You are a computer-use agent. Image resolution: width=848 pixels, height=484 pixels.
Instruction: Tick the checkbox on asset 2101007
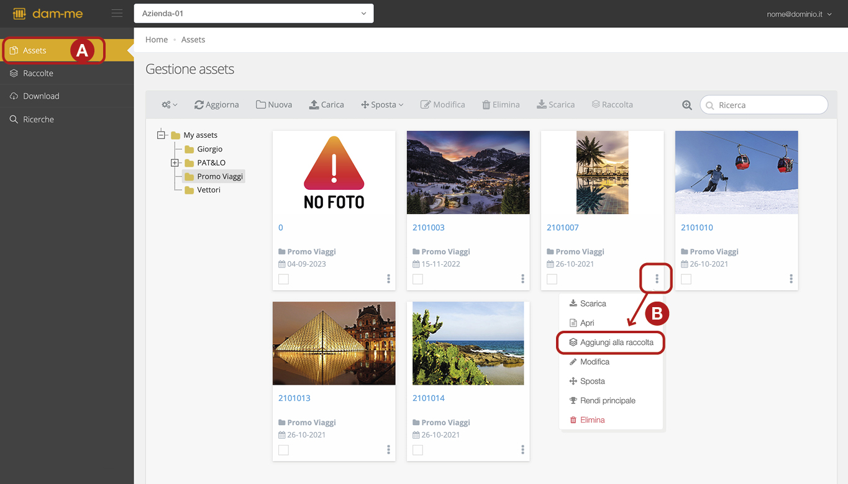(x=552, y=279)
